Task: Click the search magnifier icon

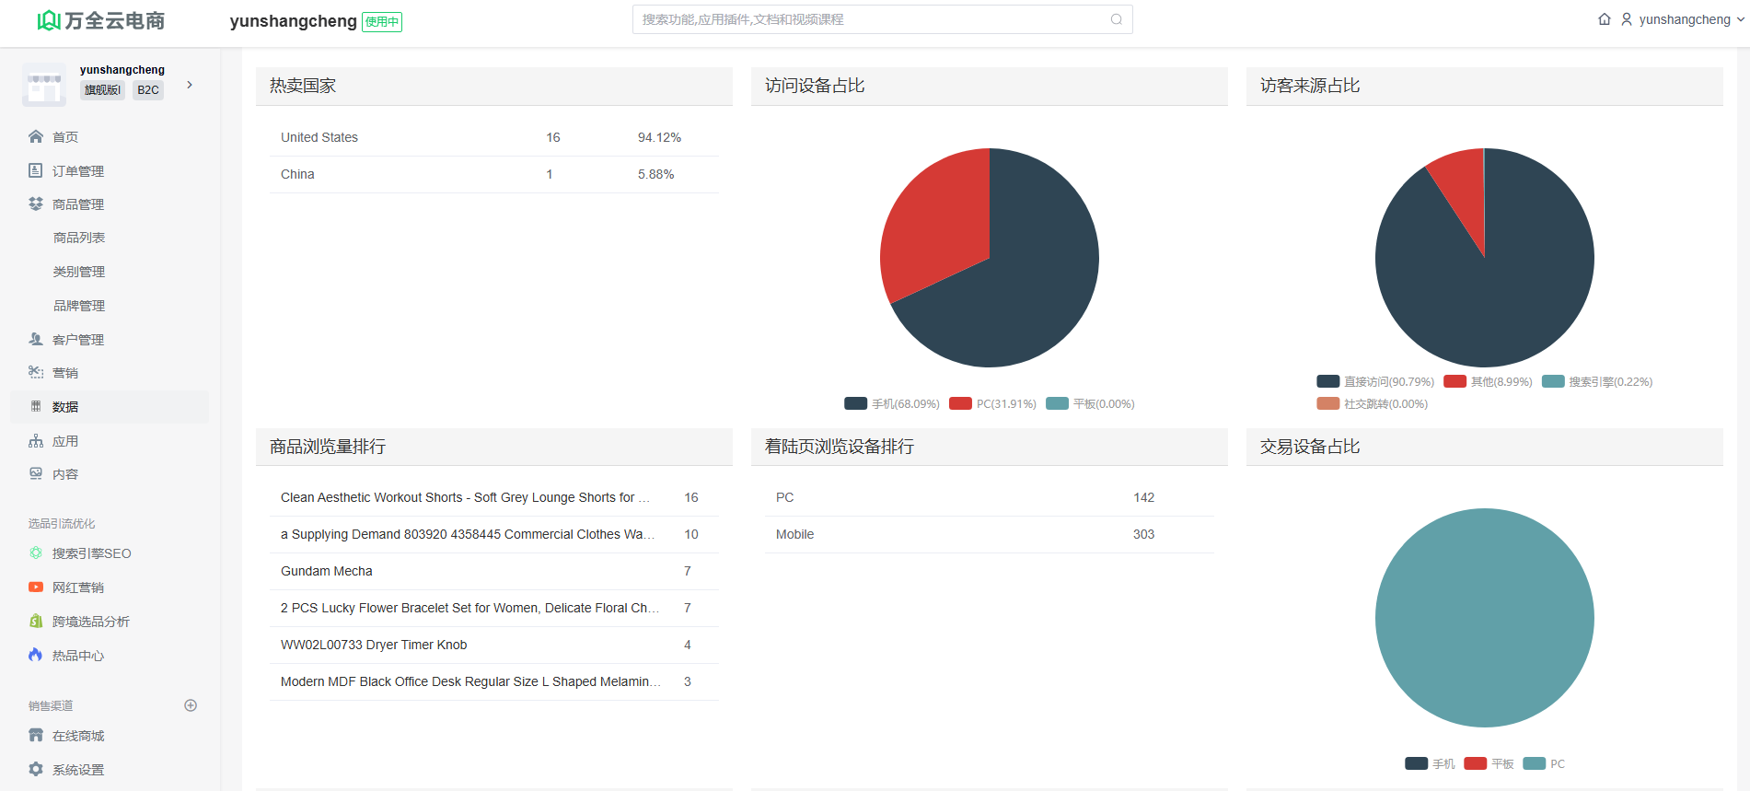Action: coord(1116,19)
